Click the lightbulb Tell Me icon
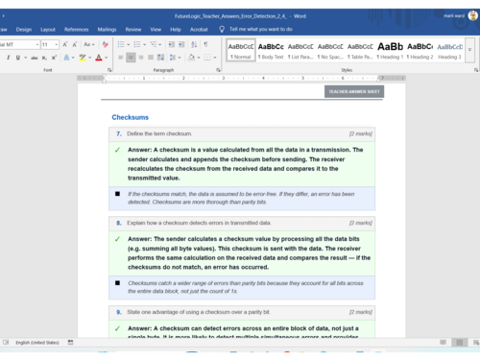 [x=222, y=29]
